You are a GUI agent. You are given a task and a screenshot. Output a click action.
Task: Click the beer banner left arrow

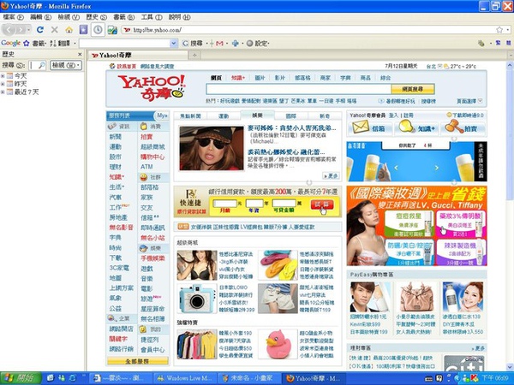click(x=396, y=168)
